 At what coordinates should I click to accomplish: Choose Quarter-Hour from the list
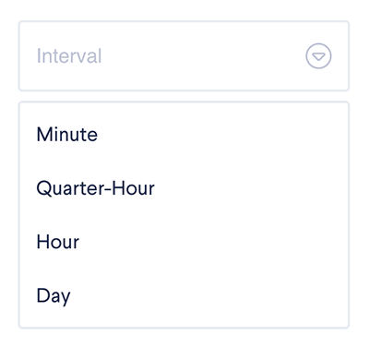(x=184, y=188)
